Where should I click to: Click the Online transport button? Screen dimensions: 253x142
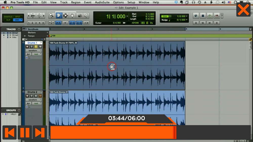(196, 16)
